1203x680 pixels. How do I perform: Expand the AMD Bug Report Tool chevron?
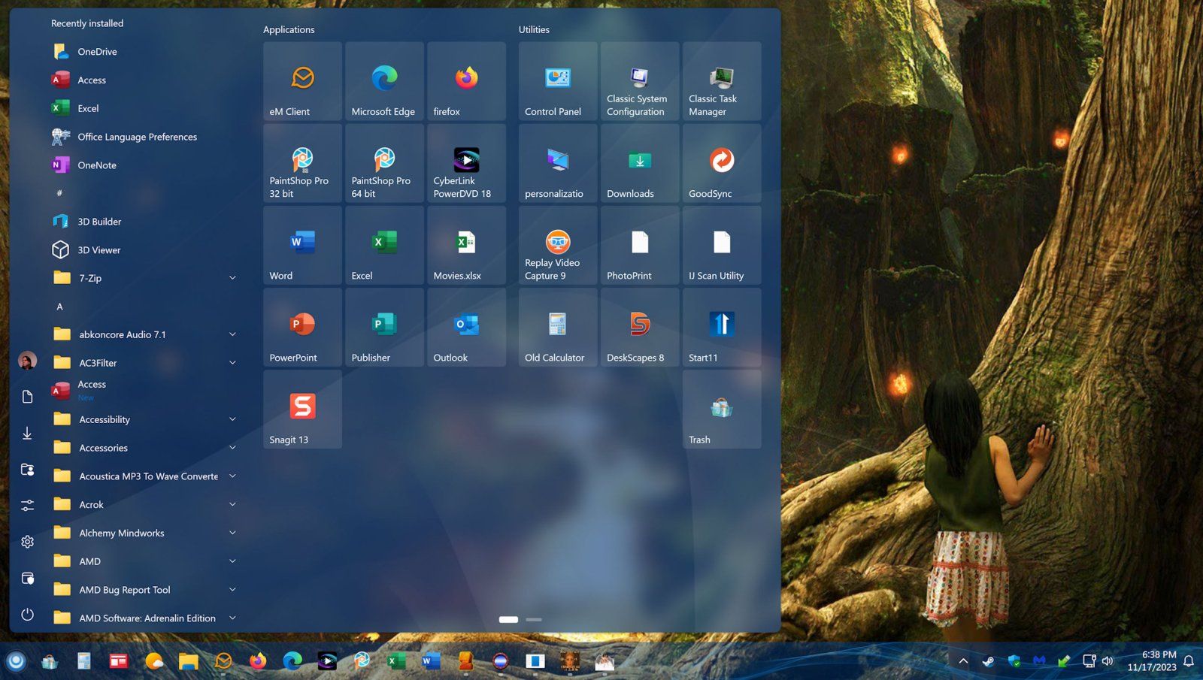232,590
